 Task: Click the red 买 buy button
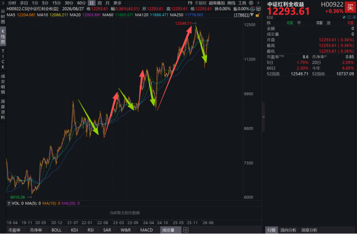(x=350, y=7)
